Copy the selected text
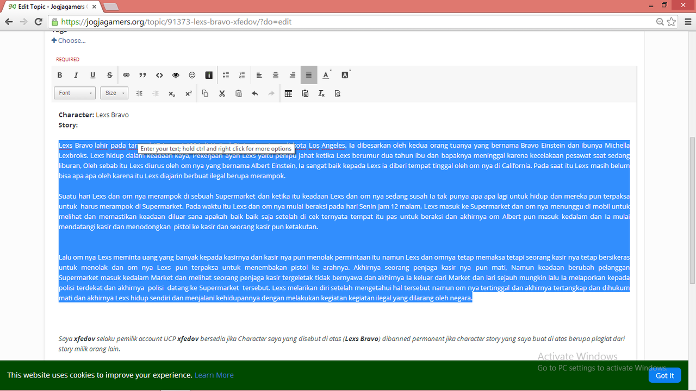Image resolution: width=696 pixels, height=391 pixels. [x=205, y=93]
